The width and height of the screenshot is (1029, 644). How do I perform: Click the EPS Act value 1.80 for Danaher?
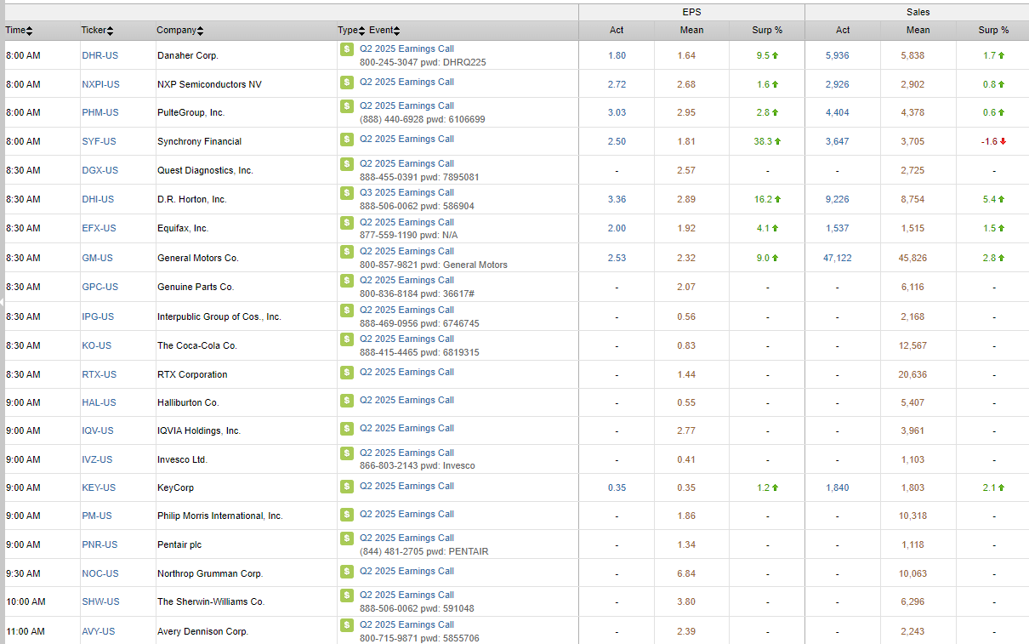[x=617, y=55]
